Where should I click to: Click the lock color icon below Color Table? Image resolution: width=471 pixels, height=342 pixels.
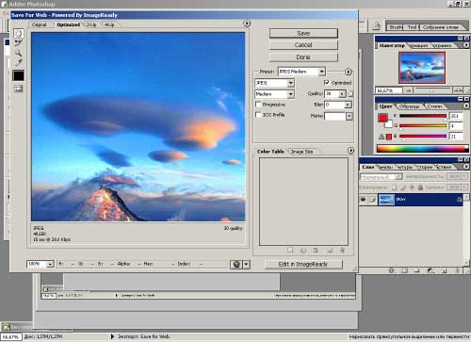coord(316,250)
